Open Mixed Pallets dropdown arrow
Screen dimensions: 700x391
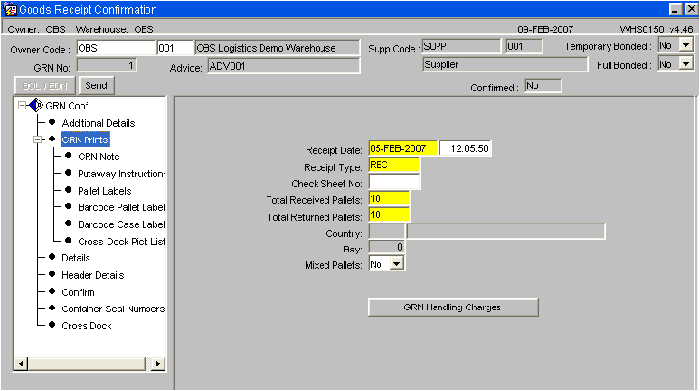tap(397, 264)
